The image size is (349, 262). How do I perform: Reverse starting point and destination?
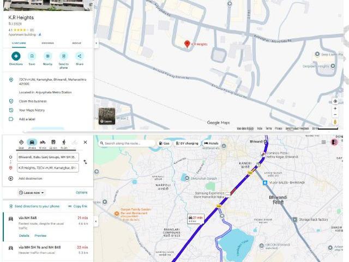click(x=85, y=162)
